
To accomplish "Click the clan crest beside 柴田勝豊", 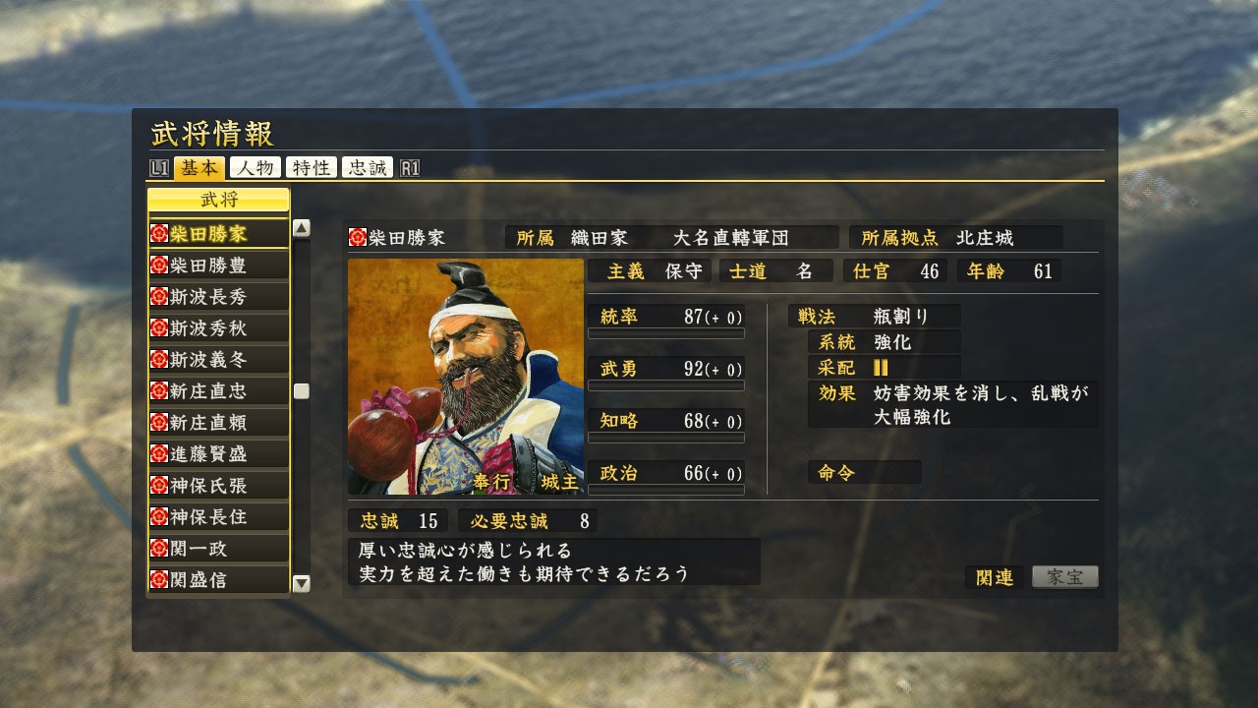I will click(x=159, y=265).
